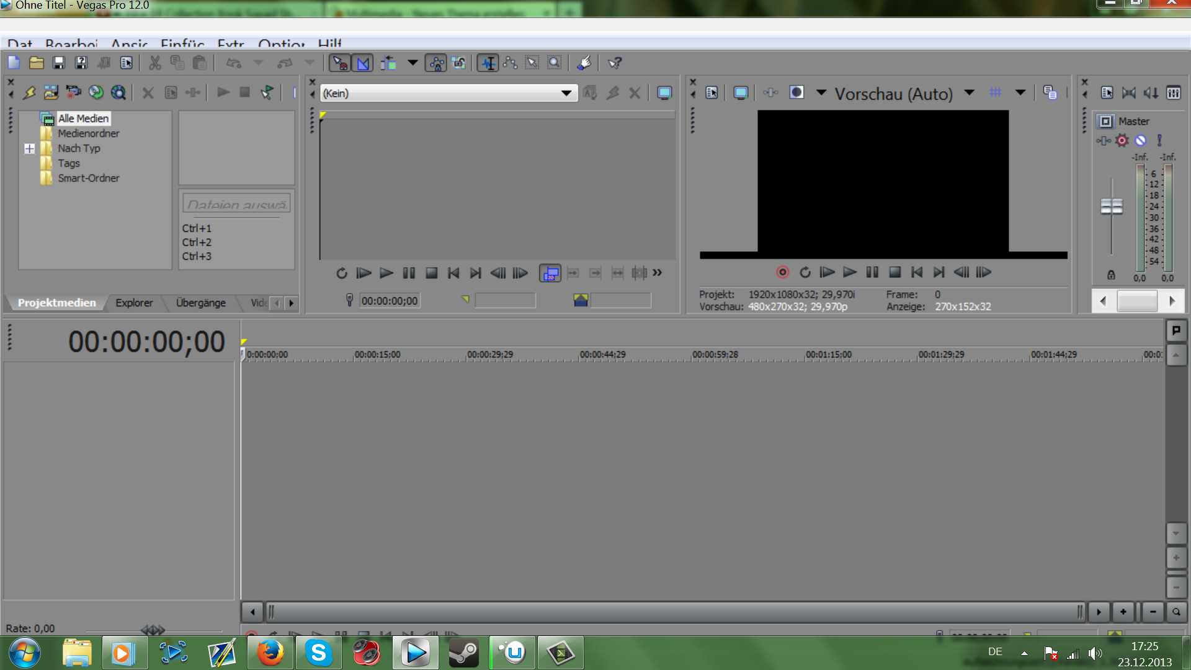This screenshot has width=1191, height=670.
Task: Expand the Nach Typ tree node
Action: (x=29, y=148)
